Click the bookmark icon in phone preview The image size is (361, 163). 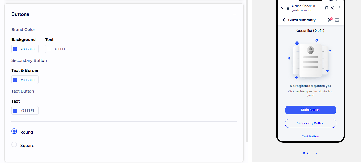pyautogui.click(x=327, y=8)
